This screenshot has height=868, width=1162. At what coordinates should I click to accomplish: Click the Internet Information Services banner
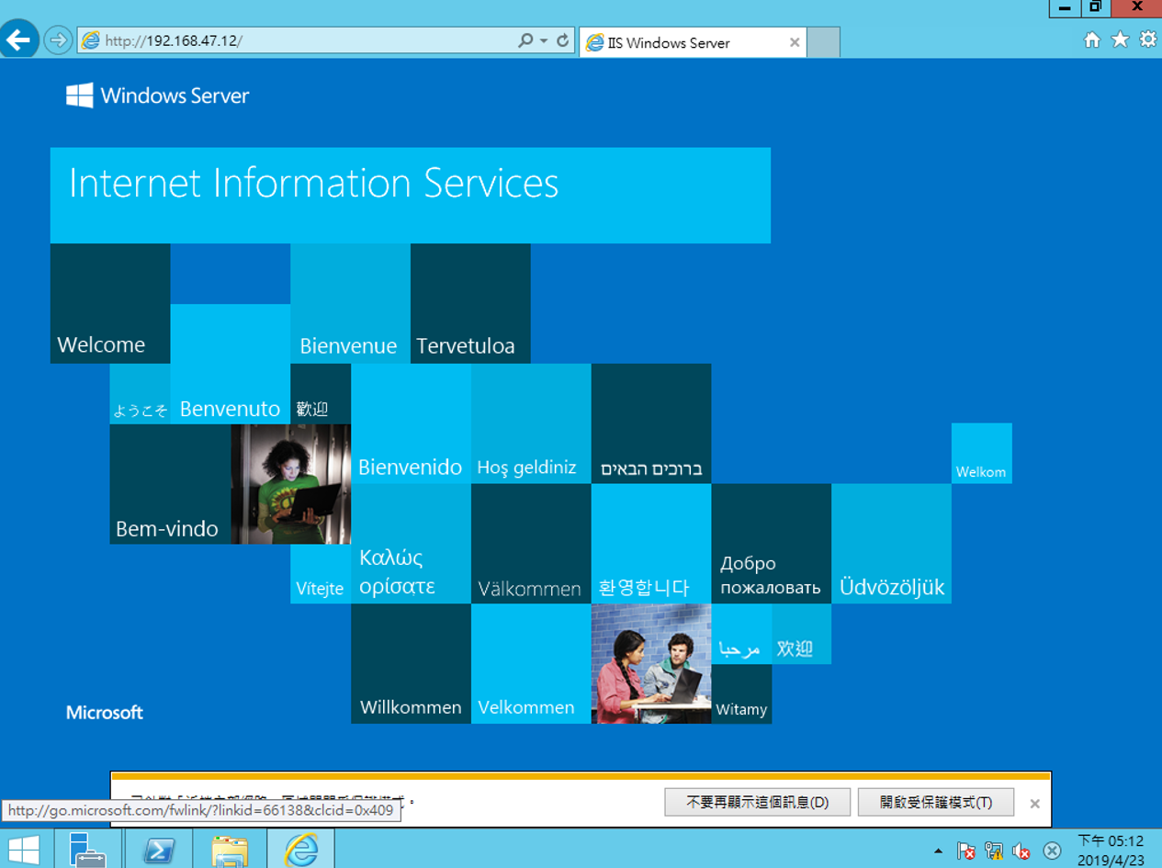[x=411, y=195]
